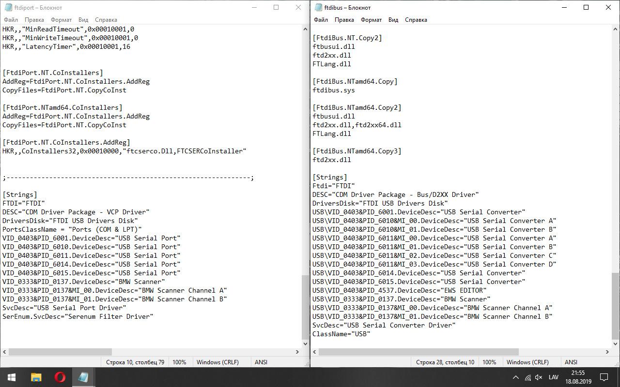620x387 pixels.
Task: Open the Справка menu in ftdibus Notepad
Action: pos(416,20)
